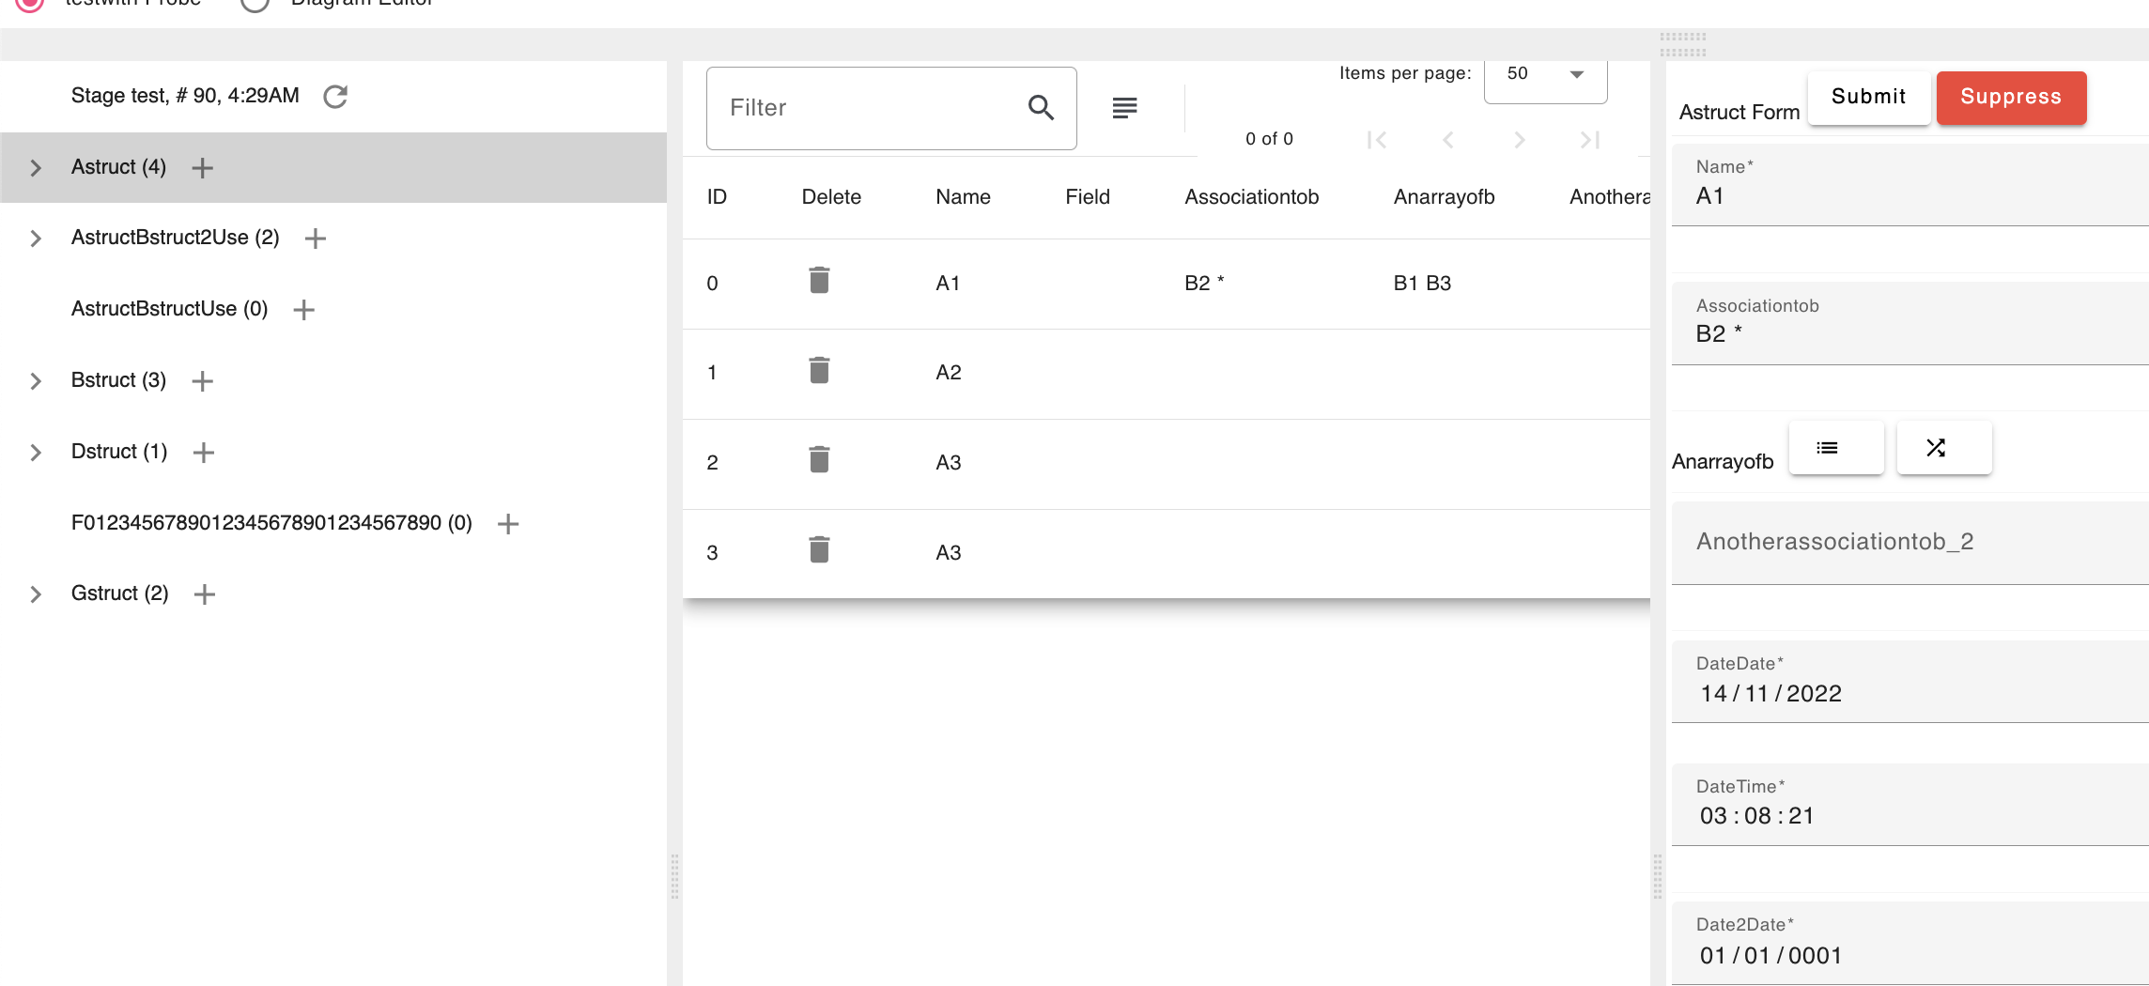The width and height of the screenshot is (2149, 986).
Task: Select F01234567890... (0) tree item
Action: (271, 523)
